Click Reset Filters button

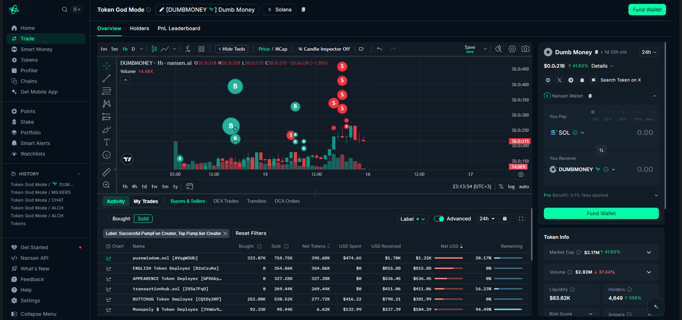[251, 233]
